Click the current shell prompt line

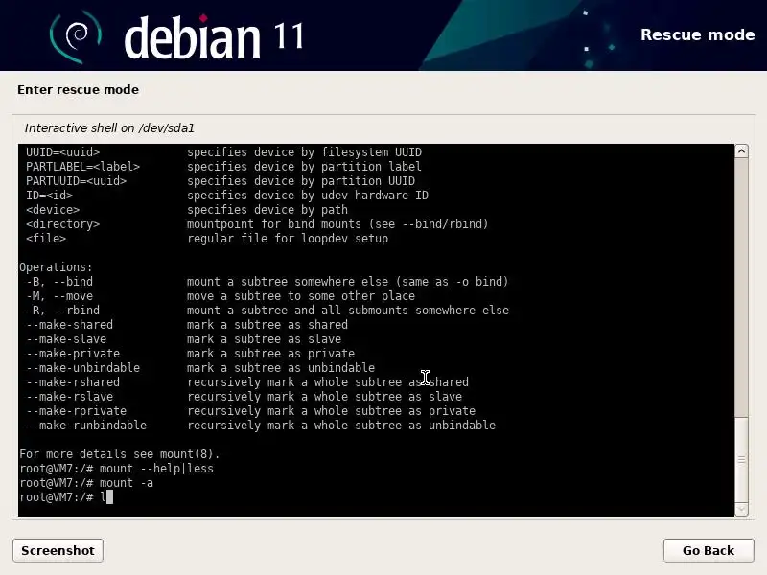click(66, 497)
